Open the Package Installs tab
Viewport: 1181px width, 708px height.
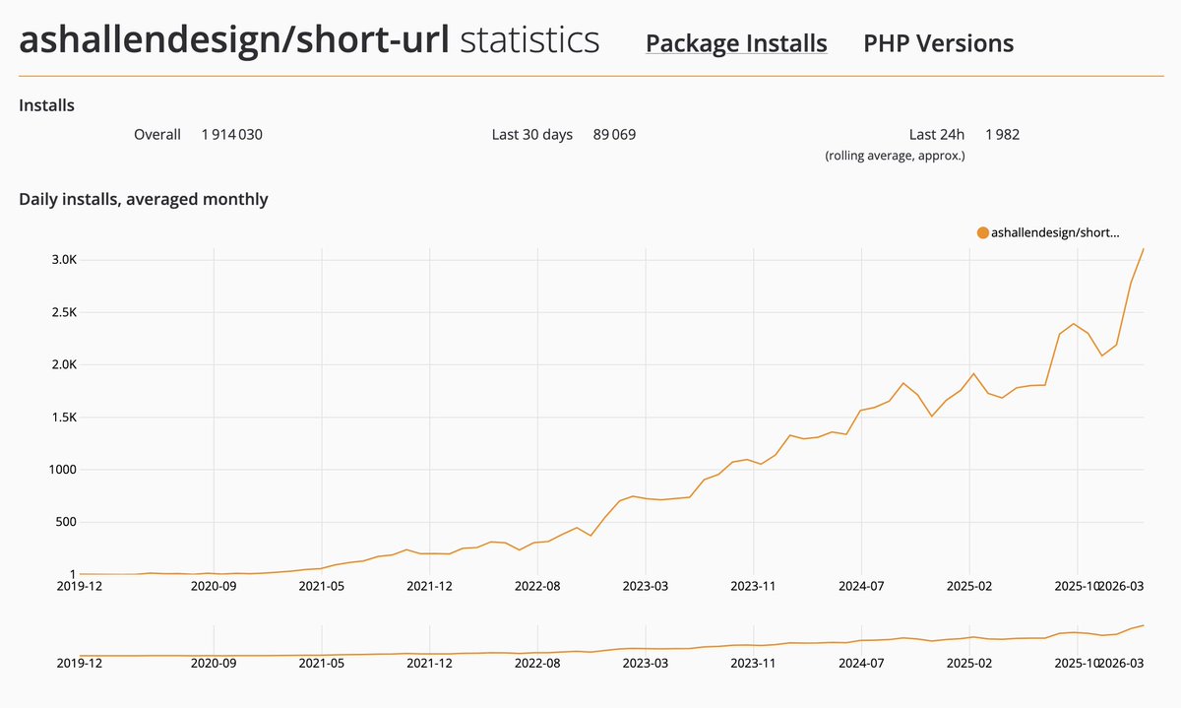736,43
